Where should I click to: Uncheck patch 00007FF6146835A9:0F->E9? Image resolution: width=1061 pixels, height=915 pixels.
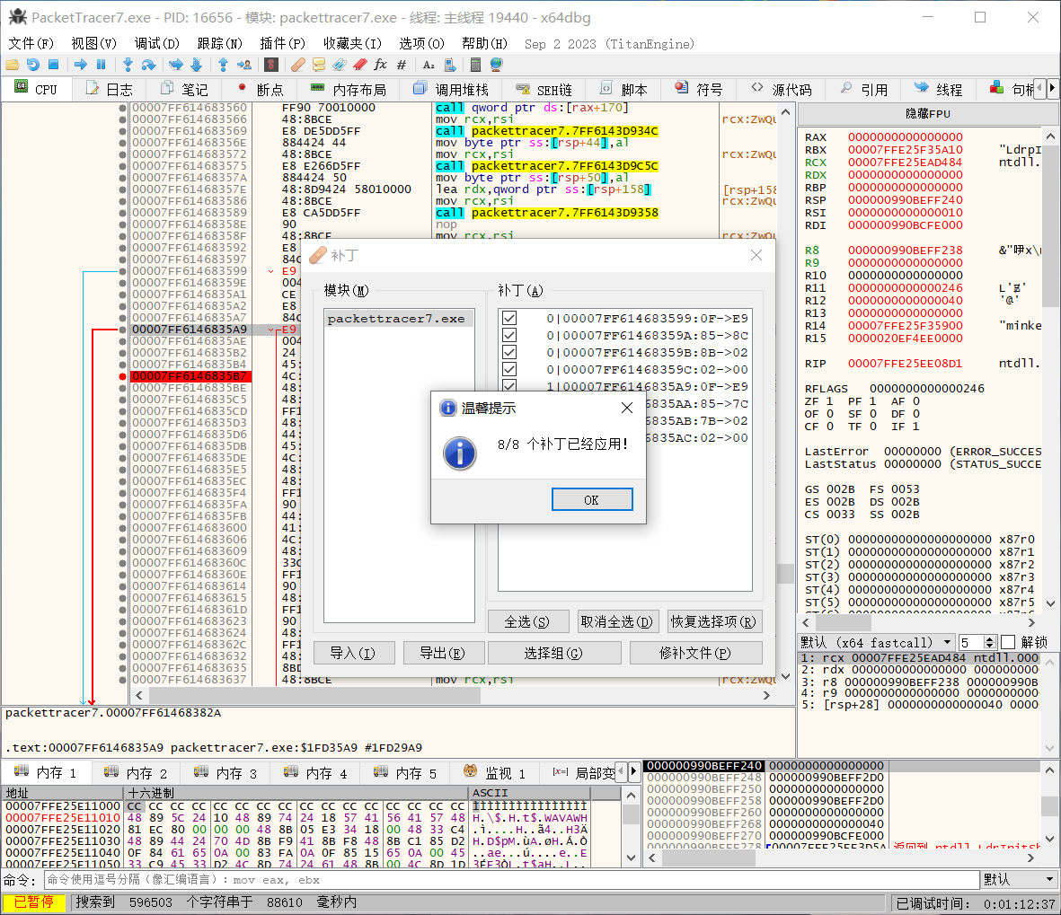(x=509, y=385)
